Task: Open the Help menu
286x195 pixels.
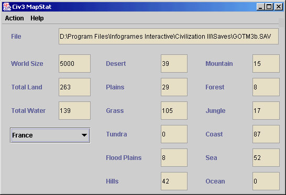Action: click(37, 18)
